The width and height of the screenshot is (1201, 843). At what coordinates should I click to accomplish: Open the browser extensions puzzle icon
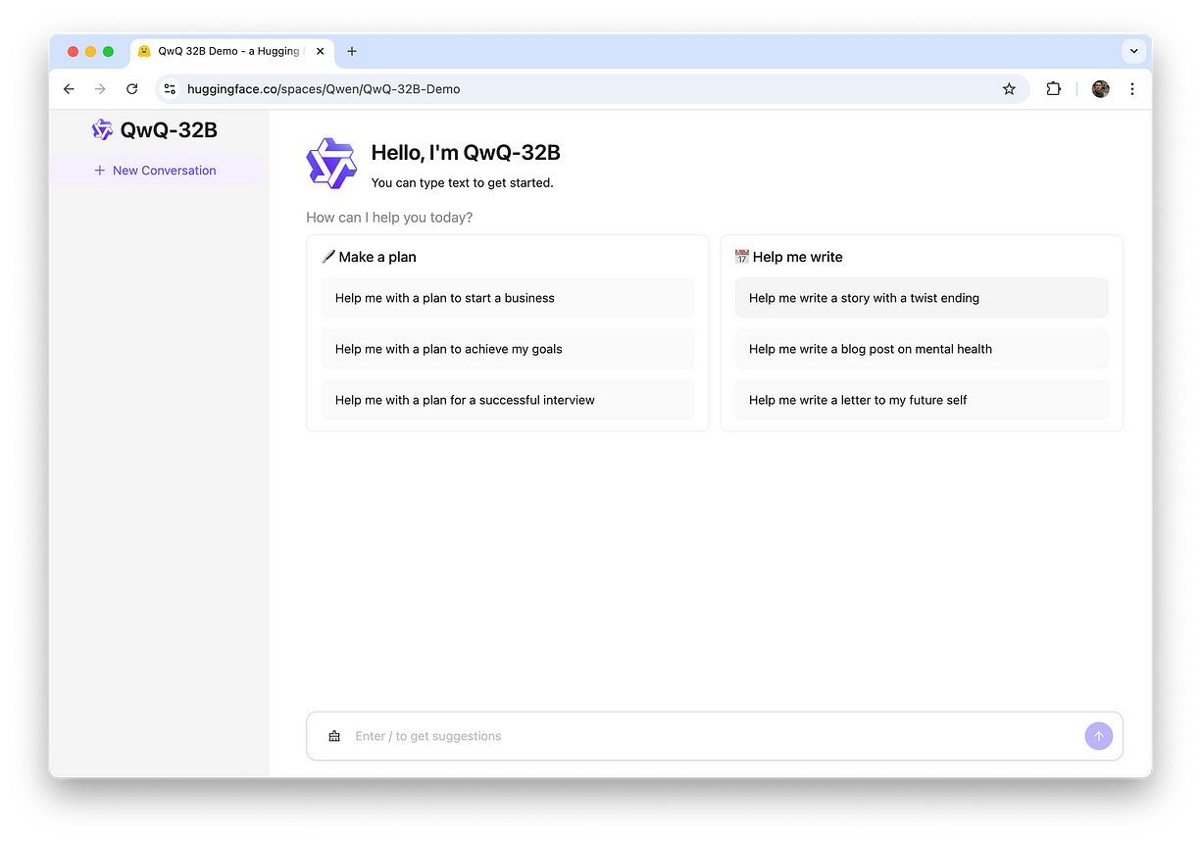click(x=1053, y=89)
